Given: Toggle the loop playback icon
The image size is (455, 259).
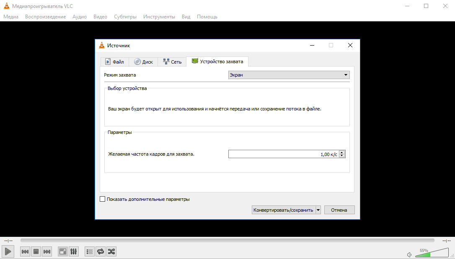Looking at the screenshot, I should pyautogui.click(x=101, y=251).
